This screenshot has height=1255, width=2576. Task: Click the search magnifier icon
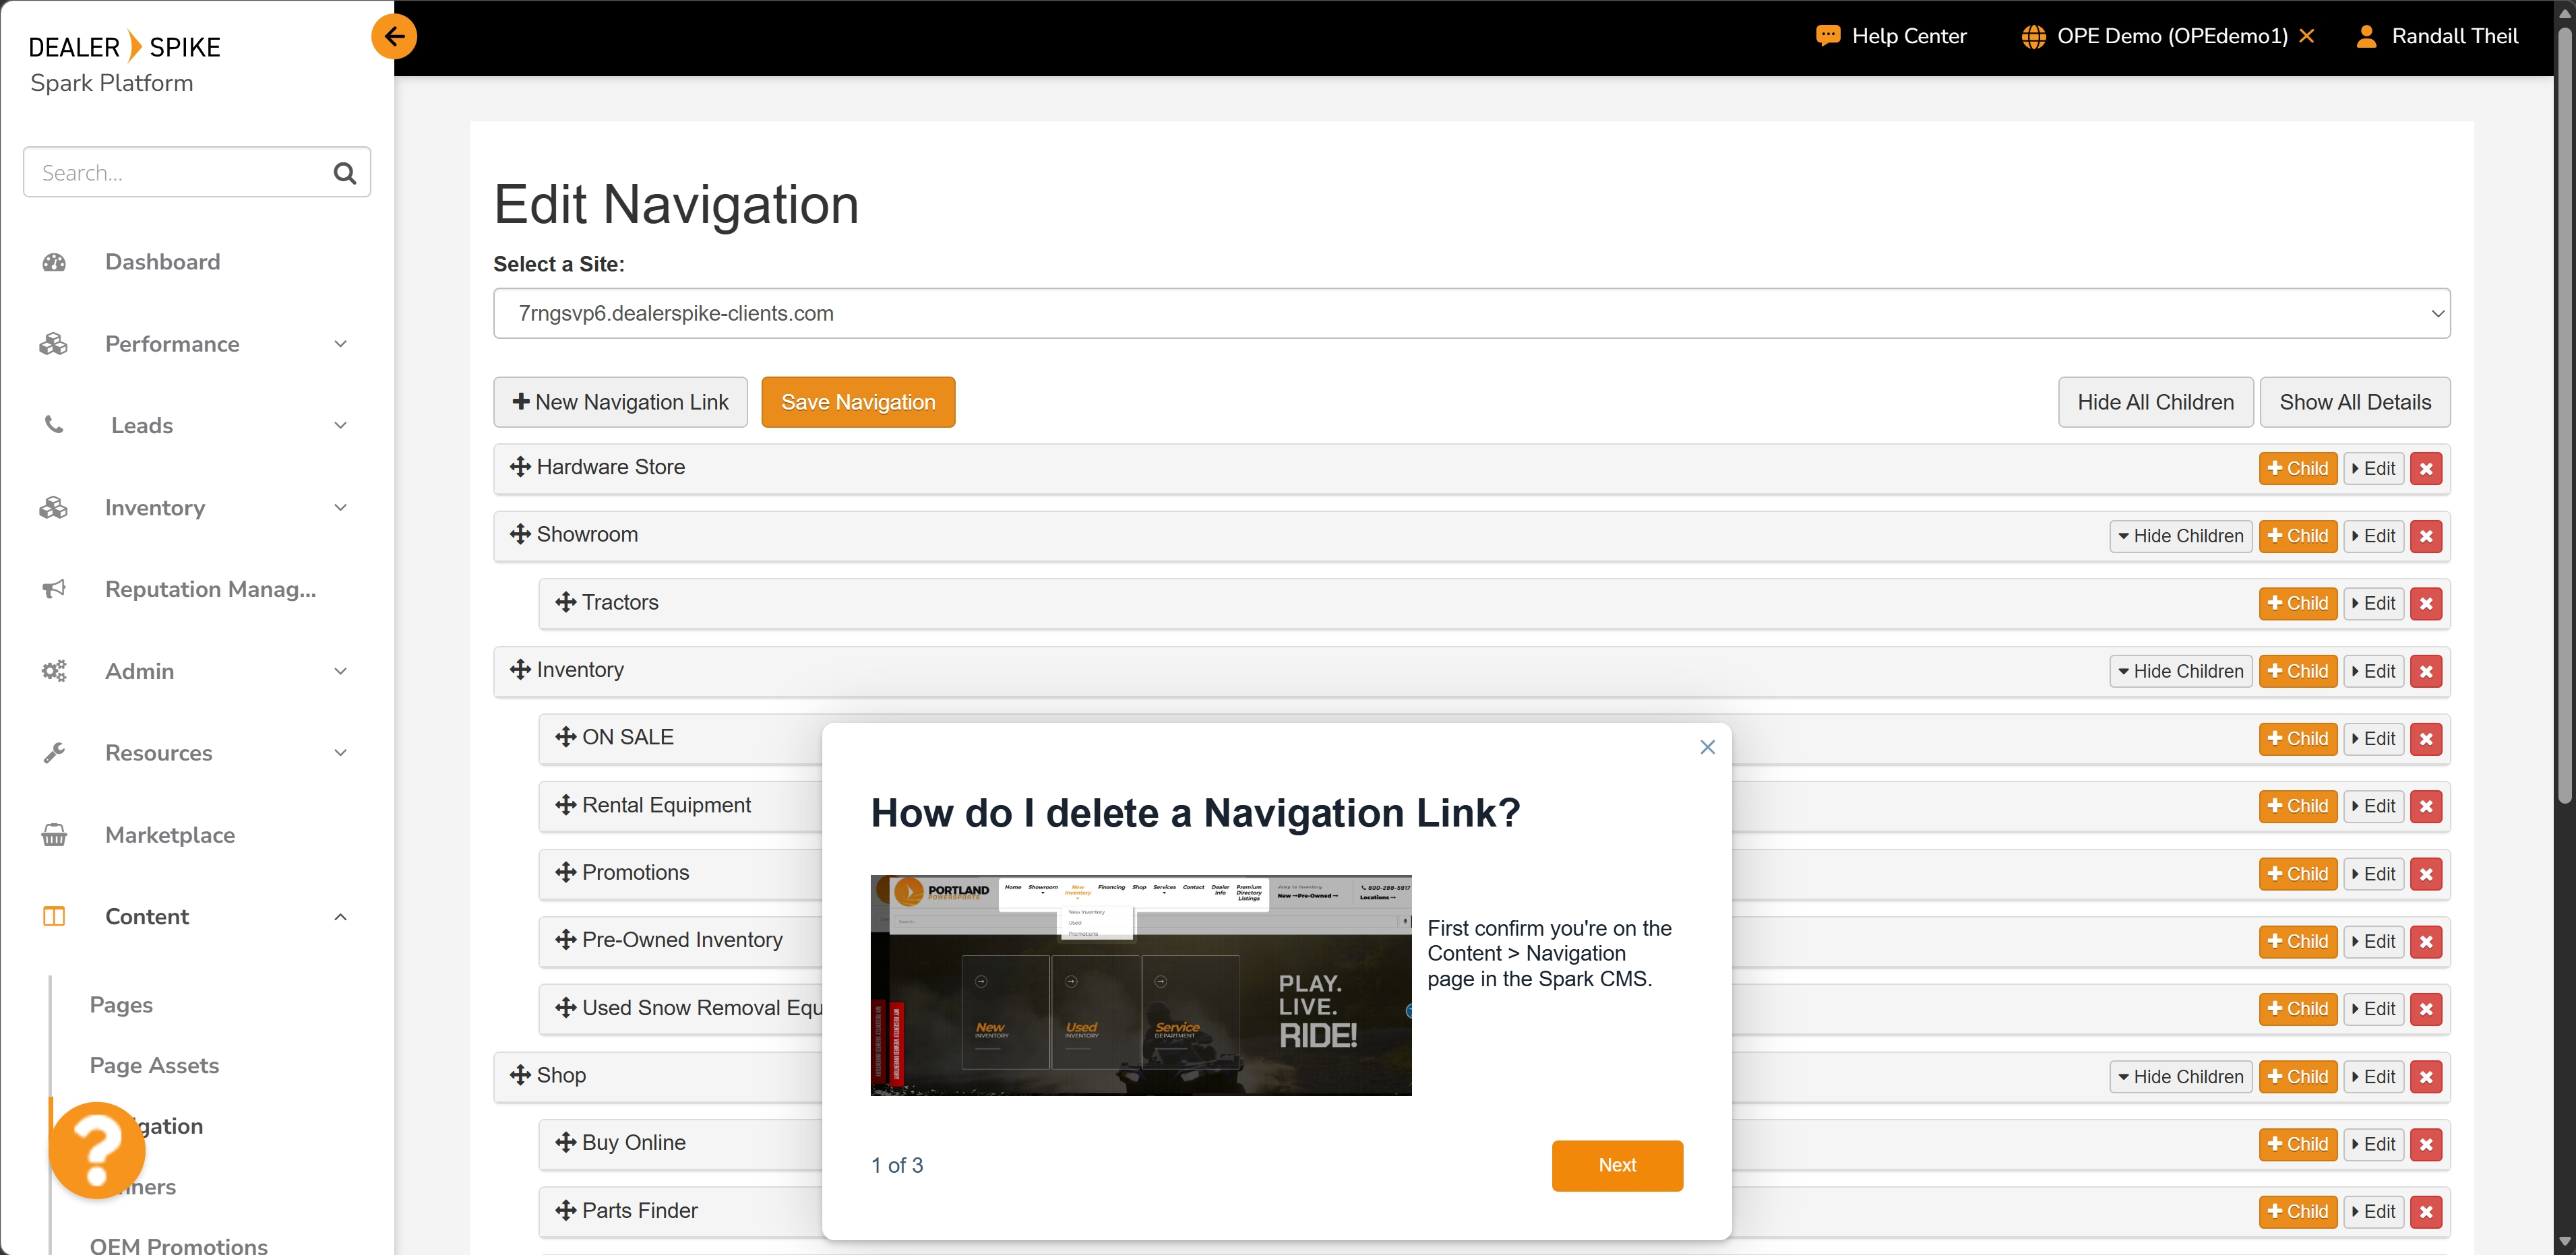click(x=344, y=173)
